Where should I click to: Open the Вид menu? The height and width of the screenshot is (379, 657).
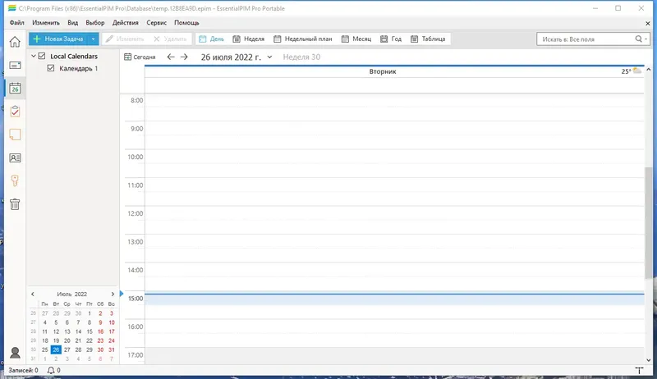pos(72,23)
